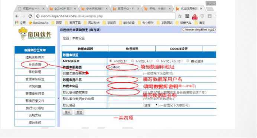Open 说明文档 in the sidebar menu
Image resolution: width=257 pixels, height=138 pixels.
35,115
